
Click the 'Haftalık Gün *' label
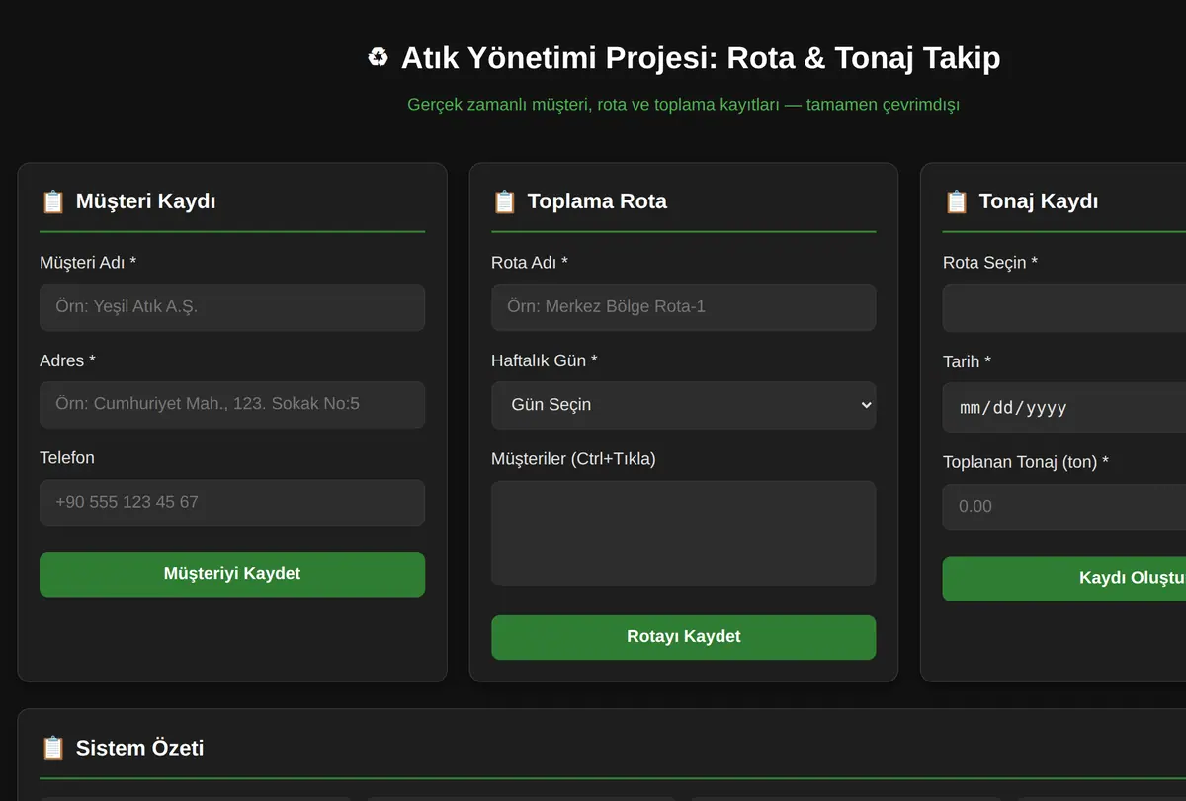click(x=545, y=360)
